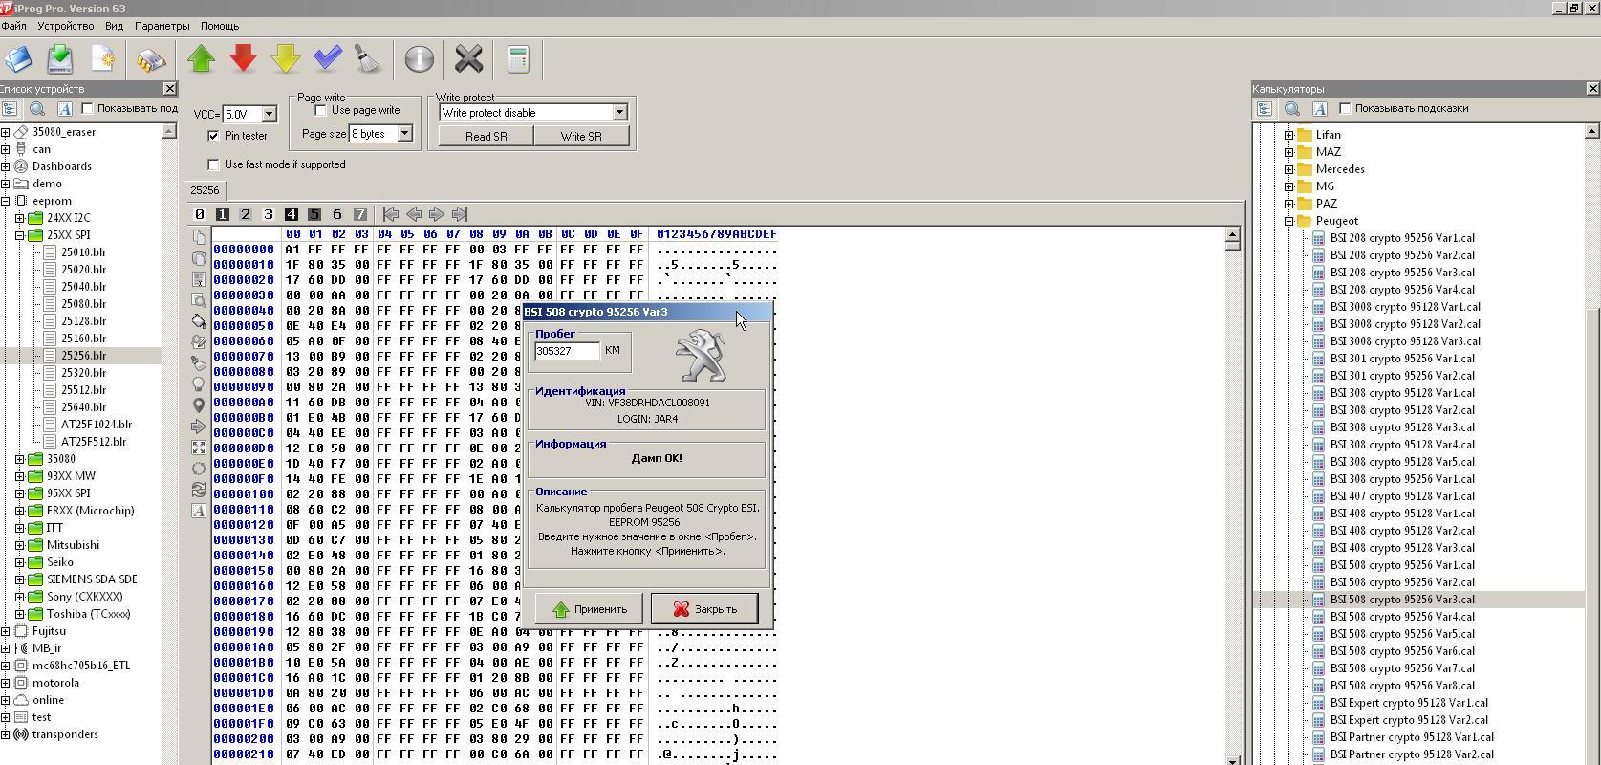Click the chip device icon in the toolbar
1601x765 pixels.
point(150,59)
